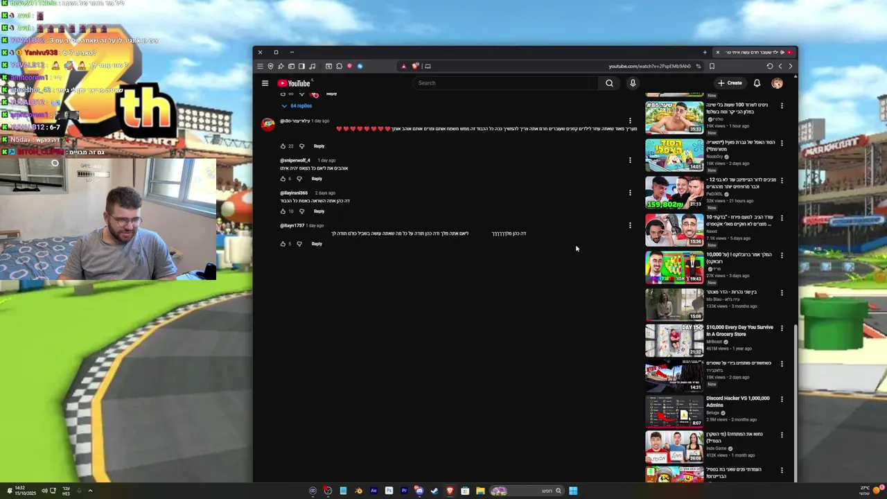
Task: Open YouTube notifications bell
Action: pyautogui.click(x=757, y=83)
